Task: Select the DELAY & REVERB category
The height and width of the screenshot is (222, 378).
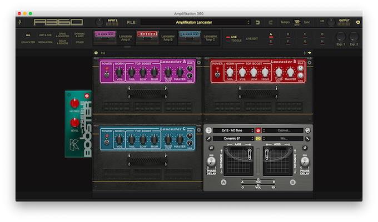Action: click(x=62, y=42)
